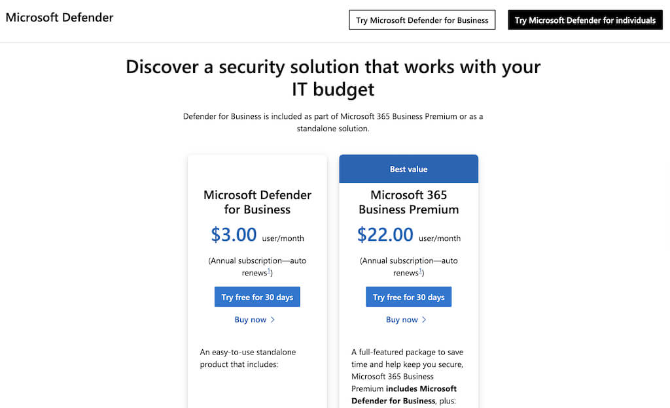Click the Best value banner
The width and height of the screenshot is (670, 408).
tap(408, 169)
